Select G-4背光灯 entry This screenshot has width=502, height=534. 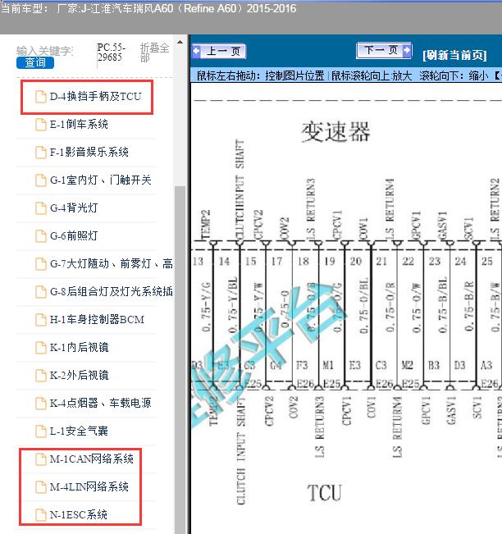[74, 208]
